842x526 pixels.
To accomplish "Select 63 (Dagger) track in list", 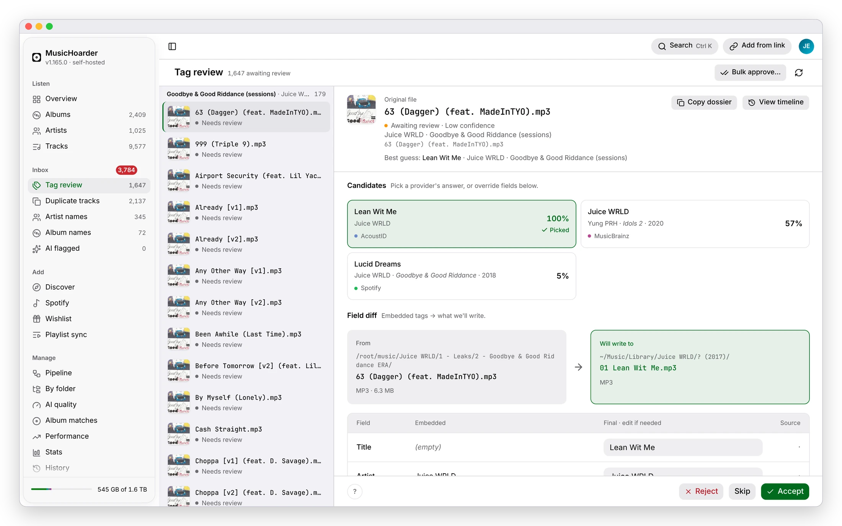I will [246, 117].
